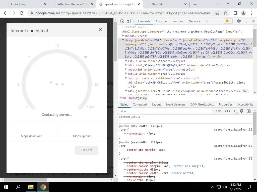Expand the head element node

point(123,36)
